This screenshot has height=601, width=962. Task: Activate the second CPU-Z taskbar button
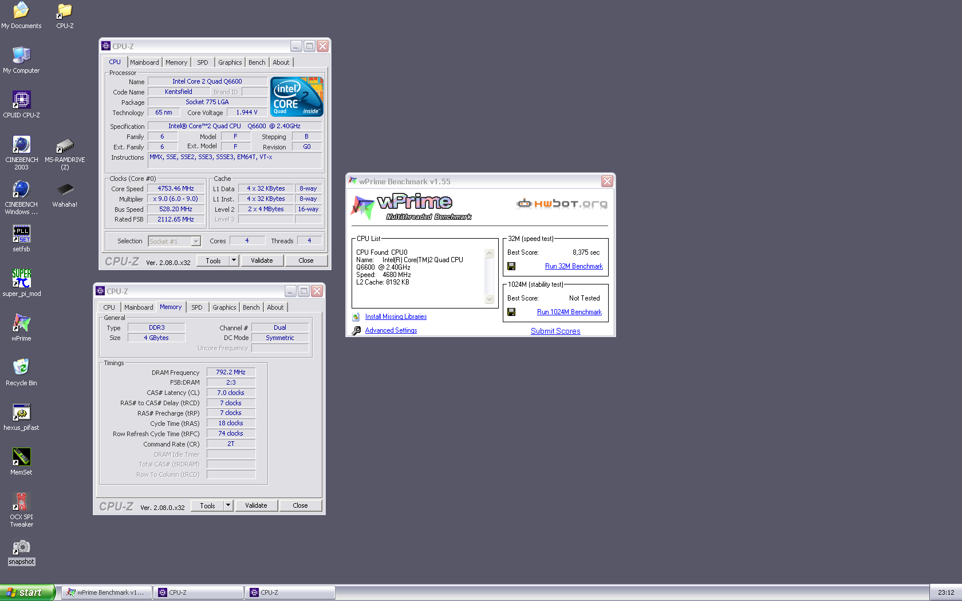click(290, 592)
